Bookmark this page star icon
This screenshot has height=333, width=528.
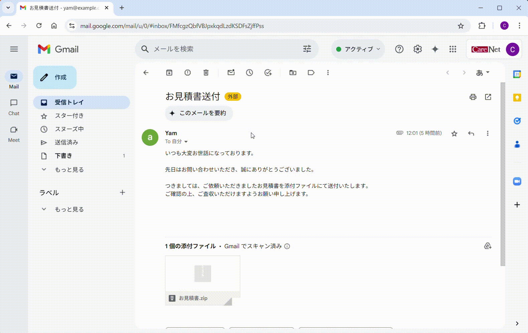coord(461,26)
